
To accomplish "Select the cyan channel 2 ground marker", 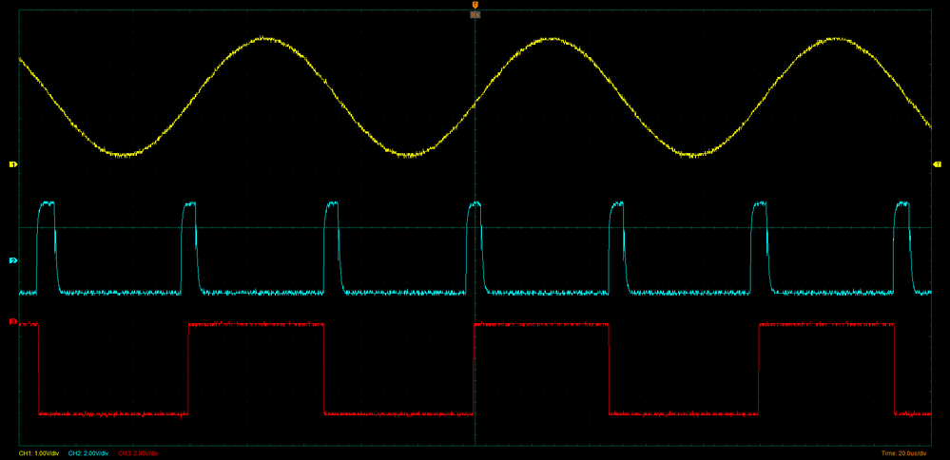I will [12, 260].
